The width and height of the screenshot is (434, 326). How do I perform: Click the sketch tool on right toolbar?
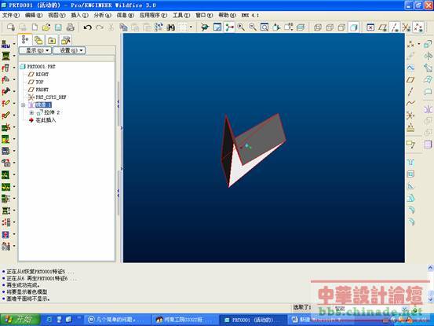(410, 68)
